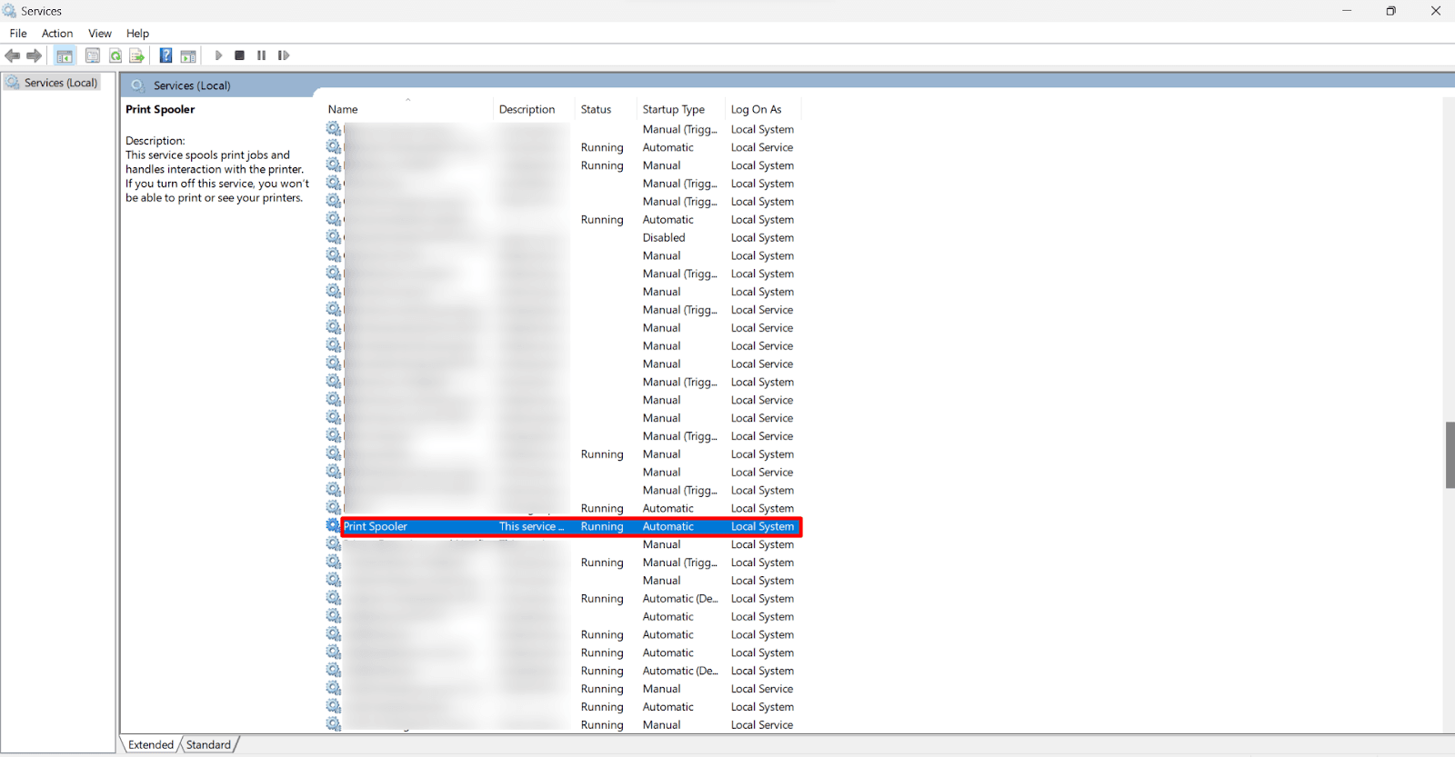Click the Services gear icon in title bar

coord(10,11)
